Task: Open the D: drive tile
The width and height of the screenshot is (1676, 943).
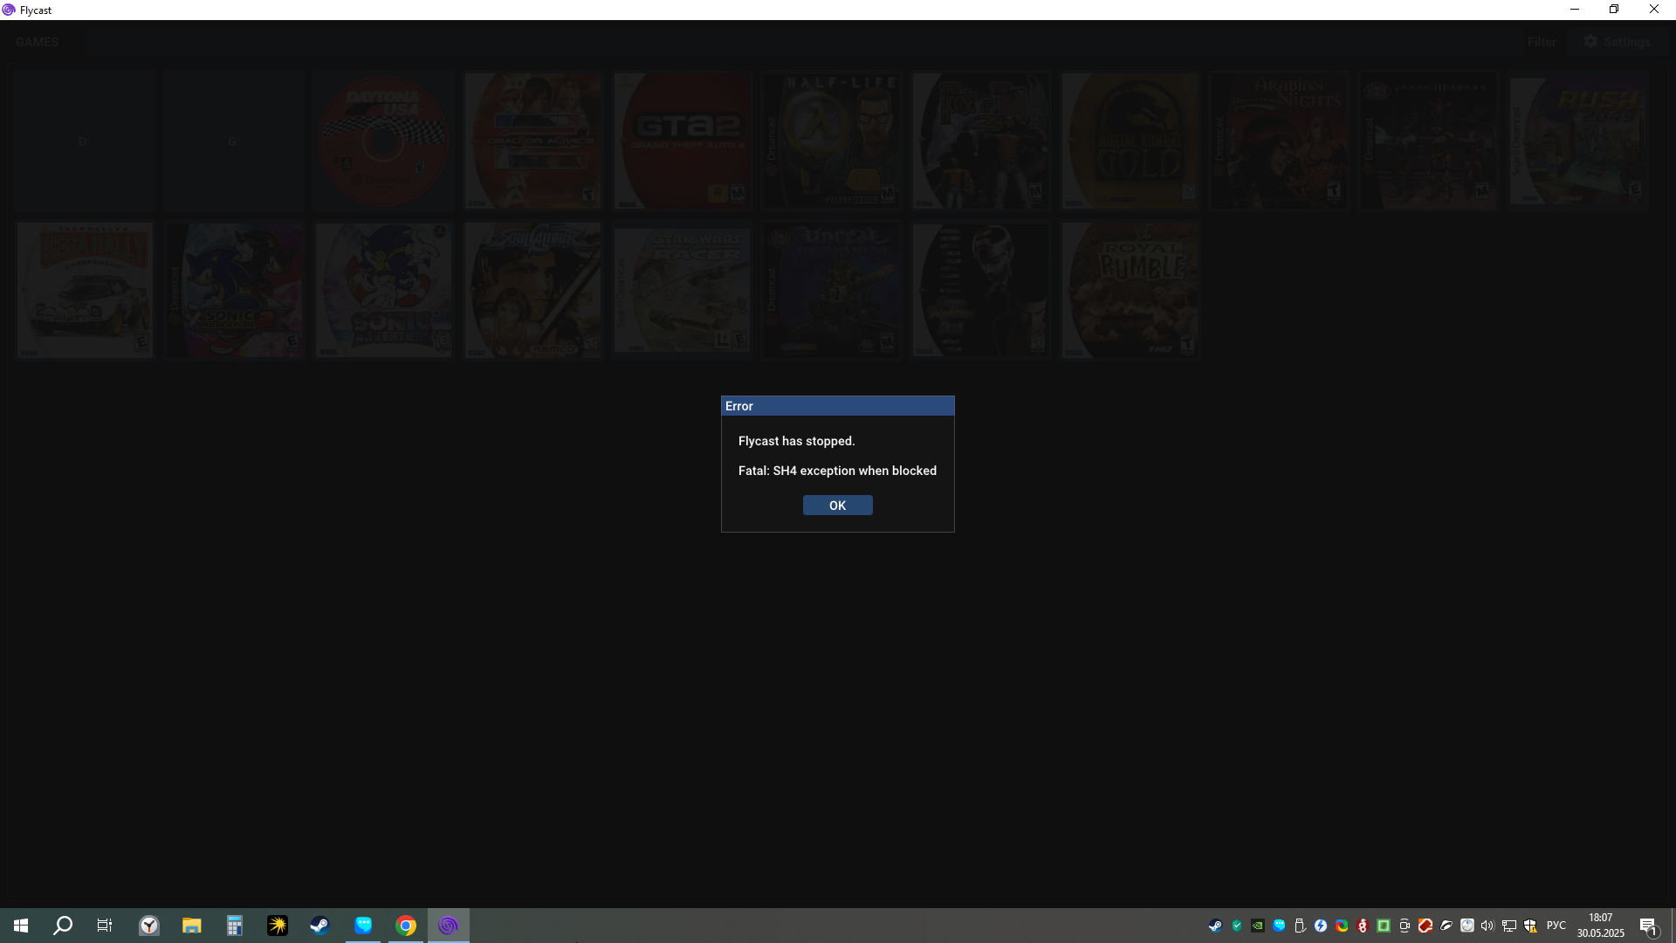Action: pos(85,141)
